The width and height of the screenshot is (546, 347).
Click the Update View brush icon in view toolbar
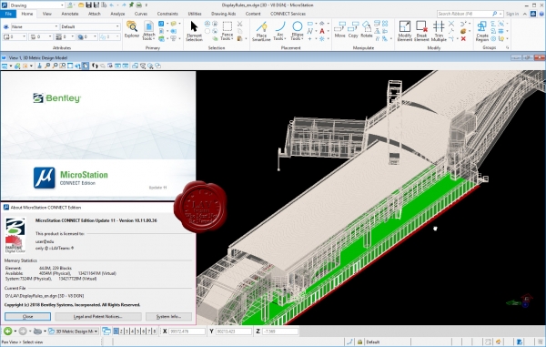39,66
